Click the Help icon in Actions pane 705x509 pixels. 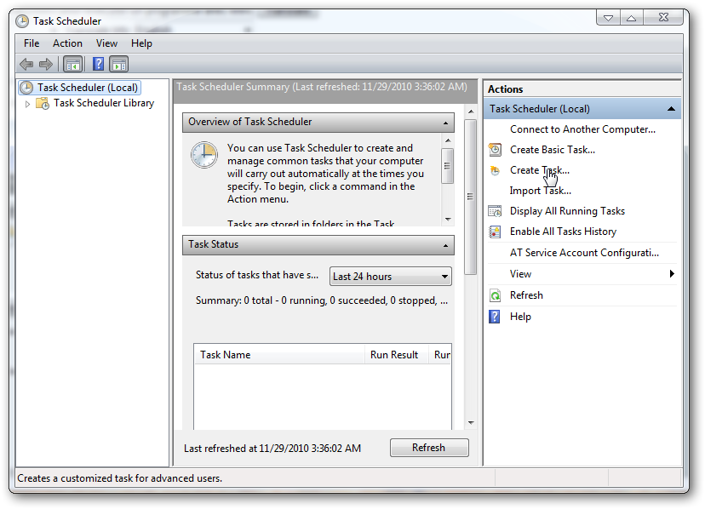point(495,317)
